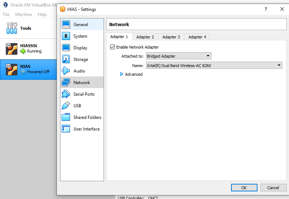Screen dimensions: 289x199
Task: Select Network settings monitors icon
Action: pos(66,82)
